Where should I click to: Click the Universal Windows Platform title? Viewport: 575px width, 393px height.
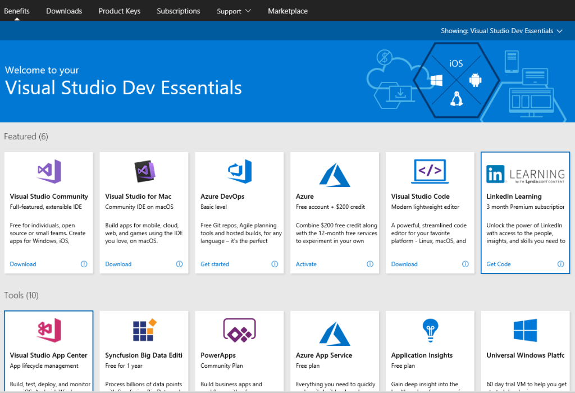[x=525, y=355]
